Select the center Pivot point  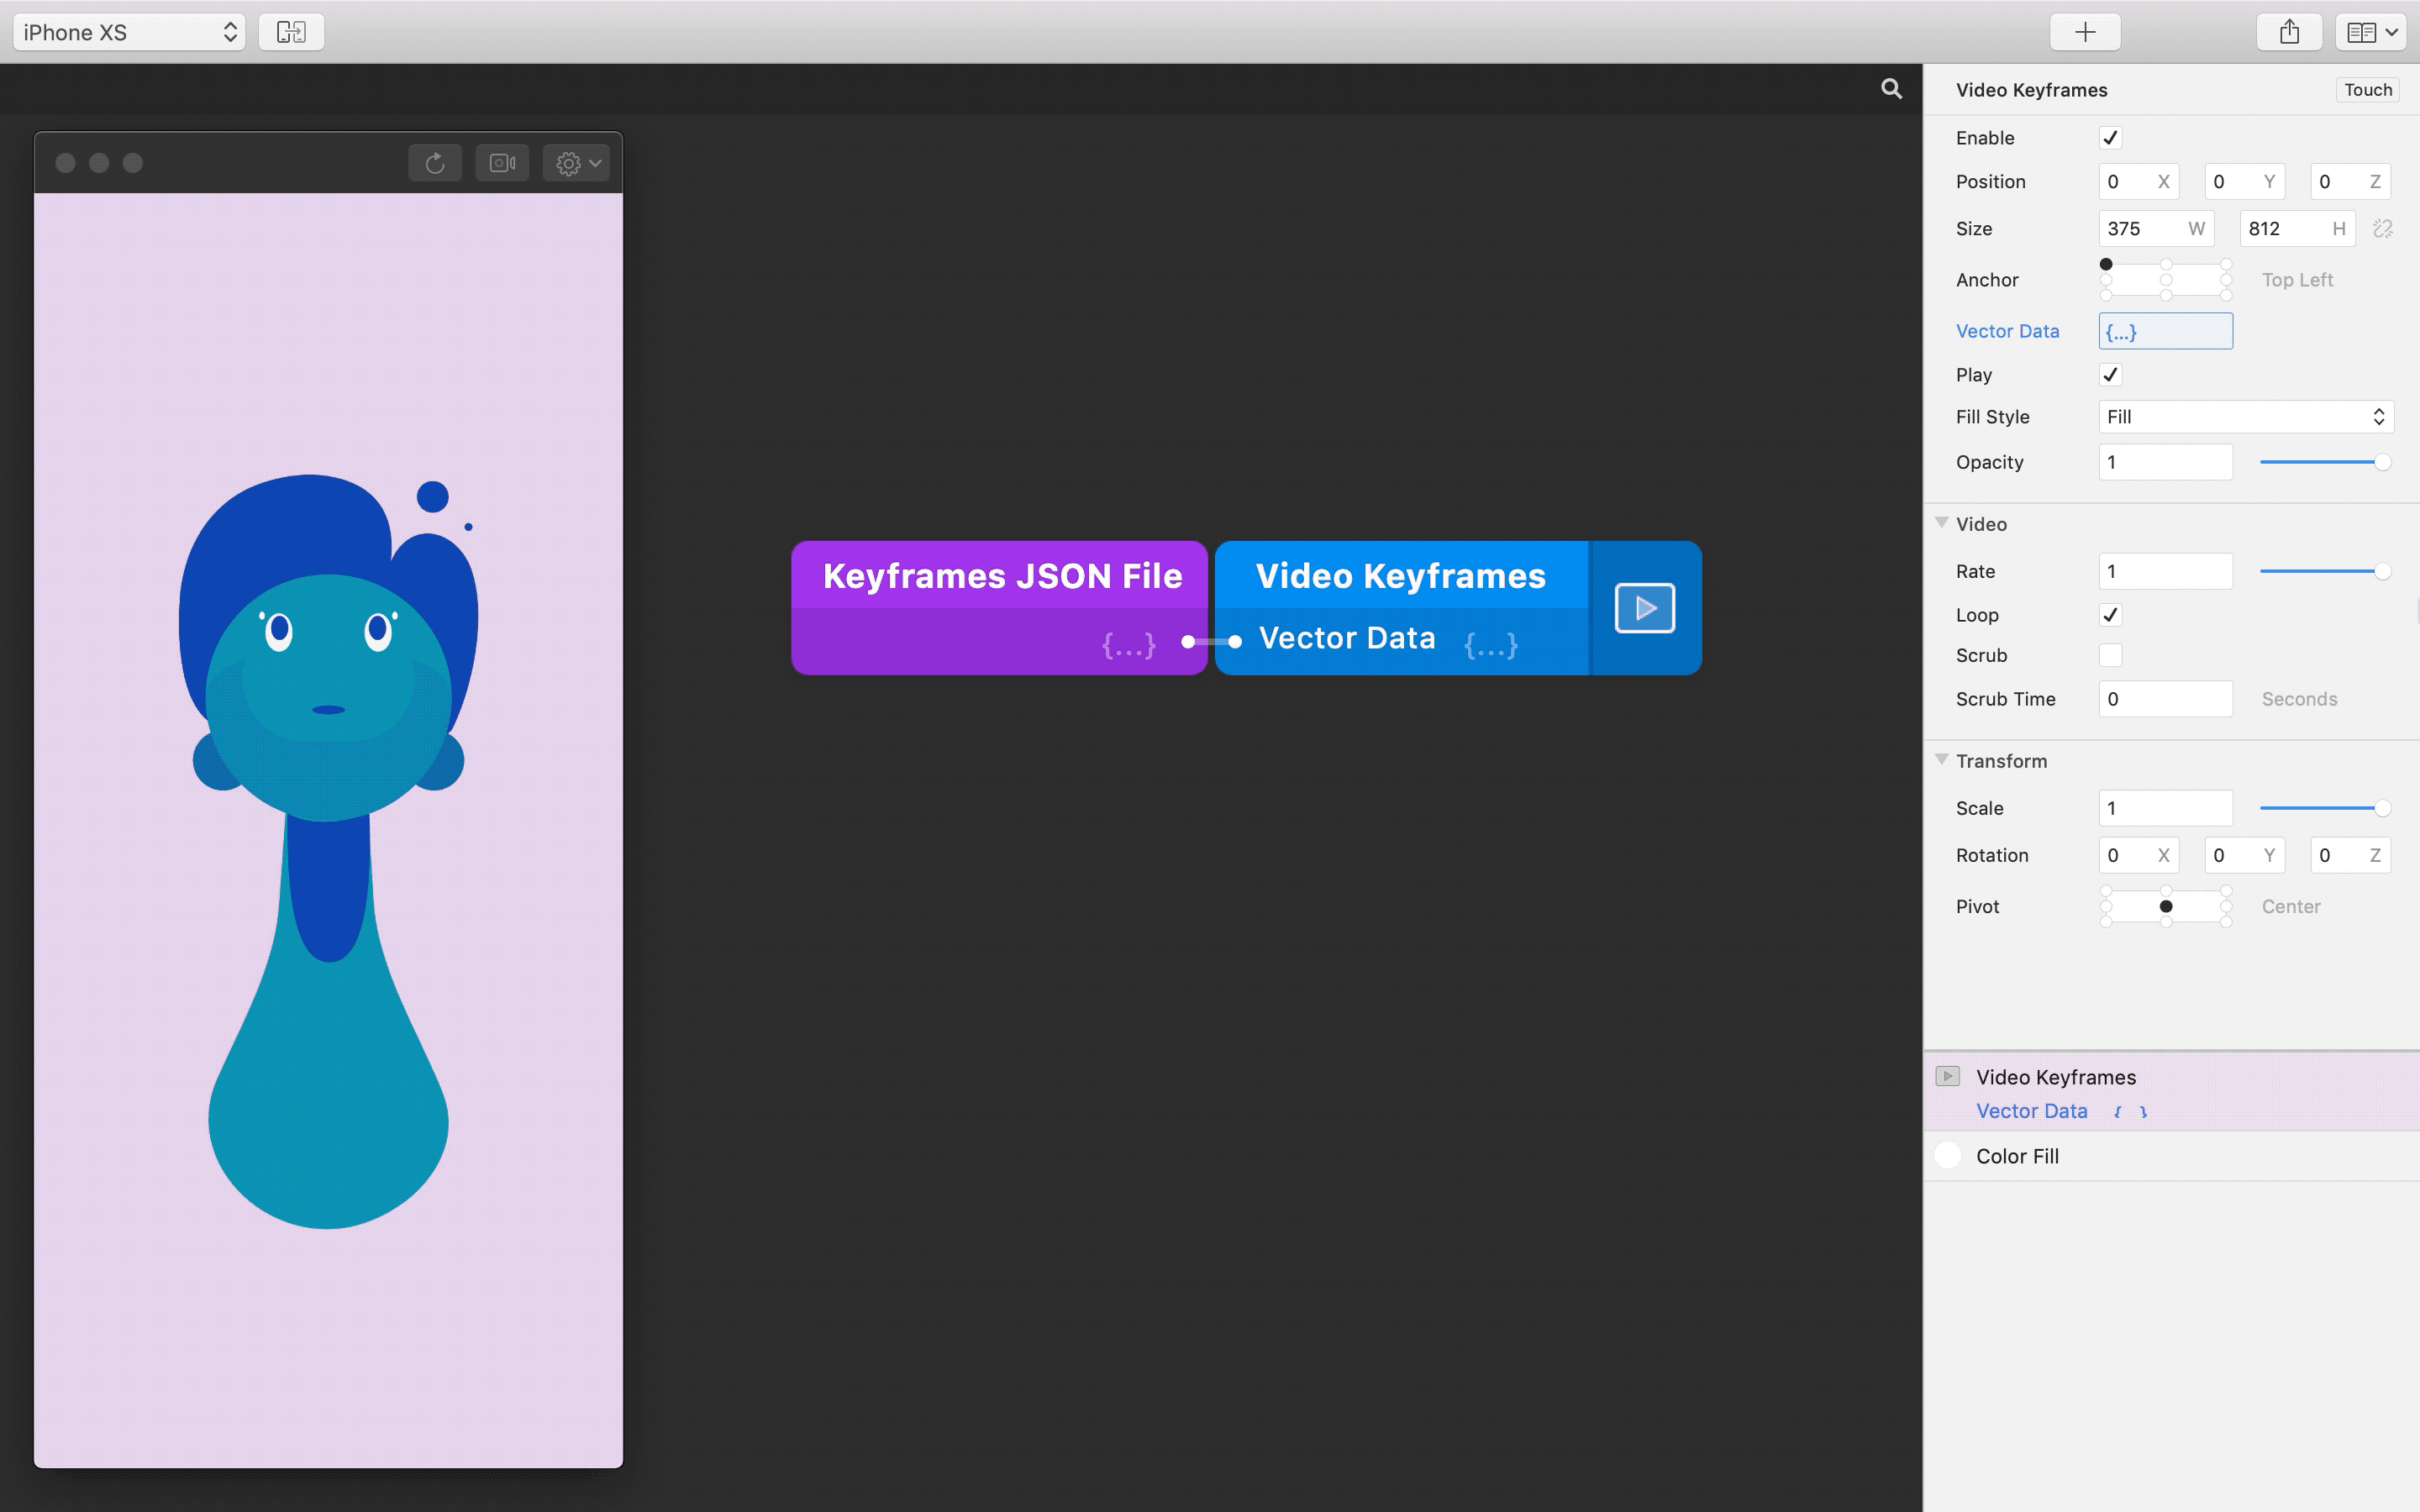point(2166,906)
